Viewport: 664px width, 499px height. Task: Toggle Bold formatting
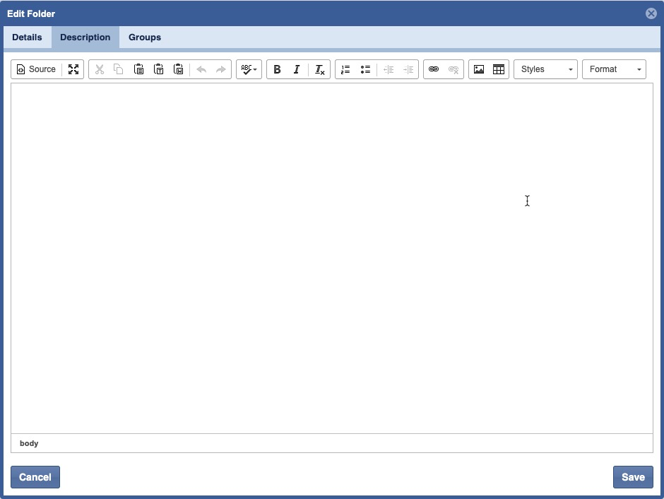pyautogui.click(x=277, y=69)
